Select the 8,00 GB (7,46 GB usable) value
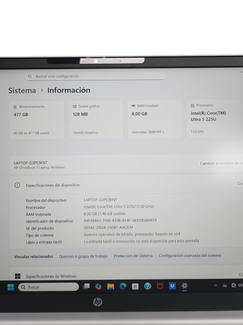 click(x=104, y=214)
